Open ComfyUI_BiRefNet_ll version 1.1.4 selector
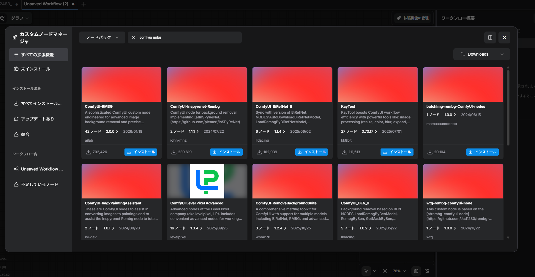This screenshot has width=535, height=277. coord(280,132)
